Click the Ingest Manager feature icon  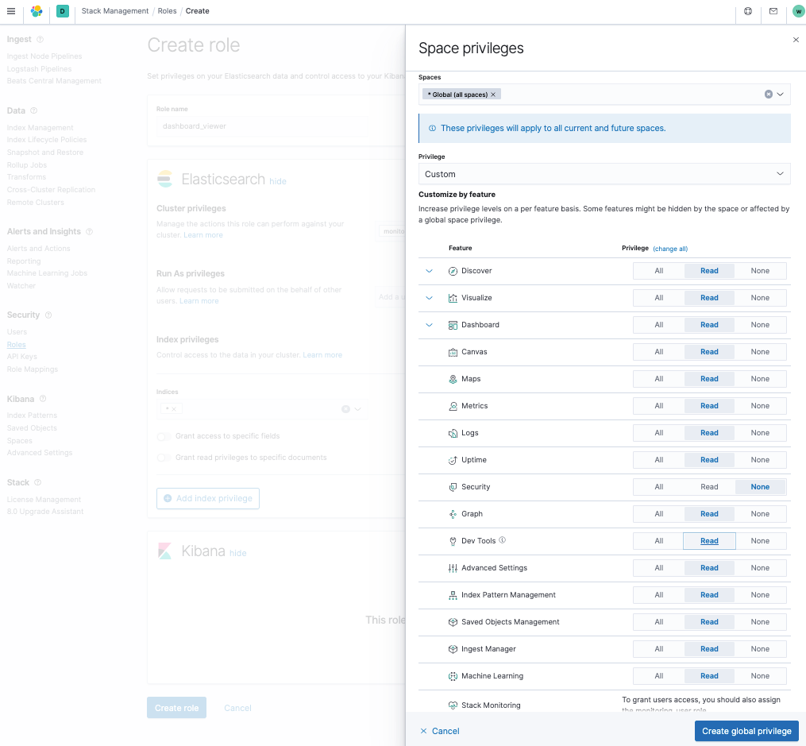coord(453,649)
